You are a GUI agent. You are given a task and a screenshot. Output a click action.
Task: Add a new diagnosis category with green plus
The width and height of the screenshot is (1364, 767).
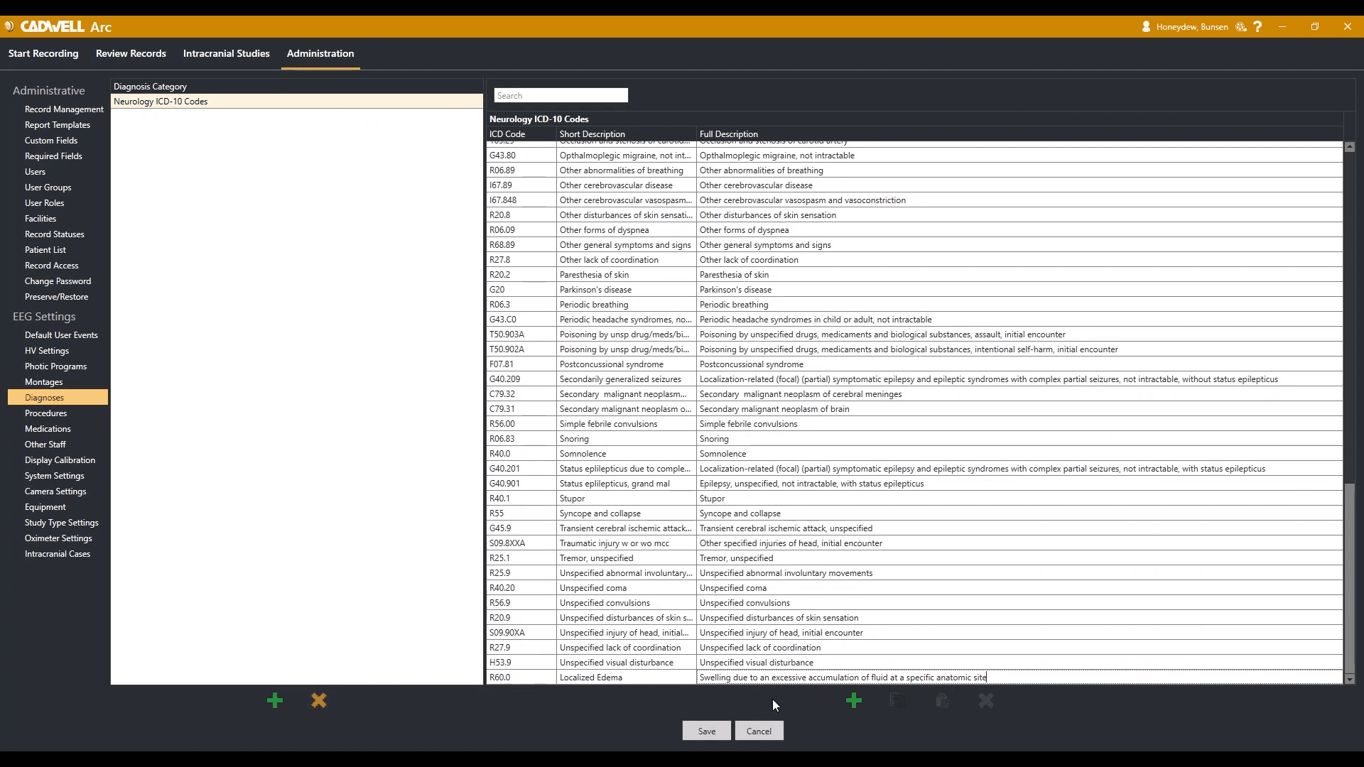(x=275, y=701)
